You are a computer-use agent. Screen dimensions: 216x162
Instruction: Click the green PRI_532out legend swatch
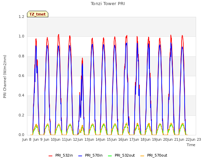pos(110,156)
